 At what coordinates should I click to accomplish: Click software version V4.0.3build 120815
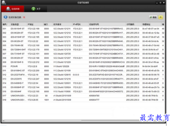coord(62,75)
